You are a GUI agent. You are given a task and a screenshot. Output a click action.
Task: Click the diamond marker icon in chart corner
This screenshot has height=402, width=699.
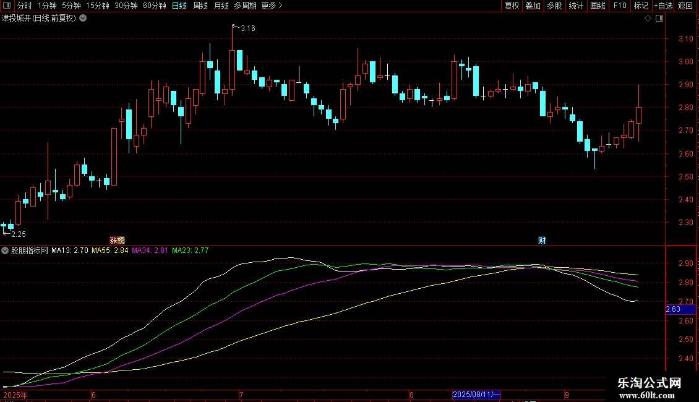point(648,19)
